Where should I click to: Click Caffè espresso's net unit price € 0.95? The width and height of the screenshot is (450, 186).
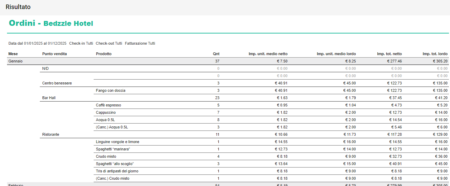(282, 105)
